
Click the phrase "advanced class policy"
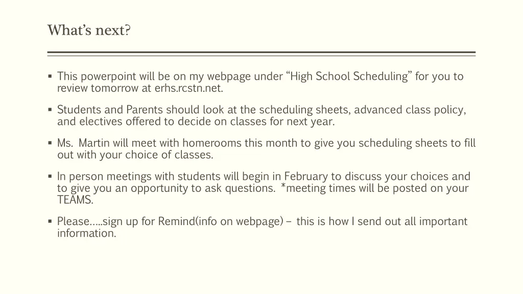point(410,110)
